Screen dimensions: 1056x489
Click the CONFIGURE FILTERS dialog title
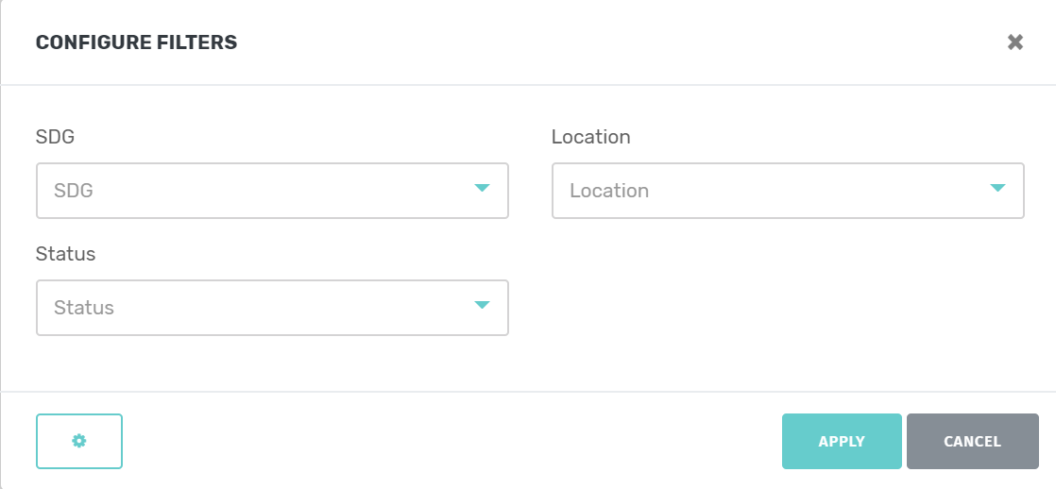[x=136, y=42]
